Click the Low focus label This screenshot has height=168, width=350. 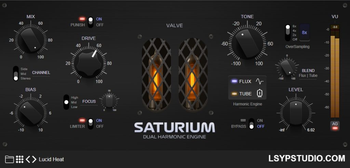(74, 107)
